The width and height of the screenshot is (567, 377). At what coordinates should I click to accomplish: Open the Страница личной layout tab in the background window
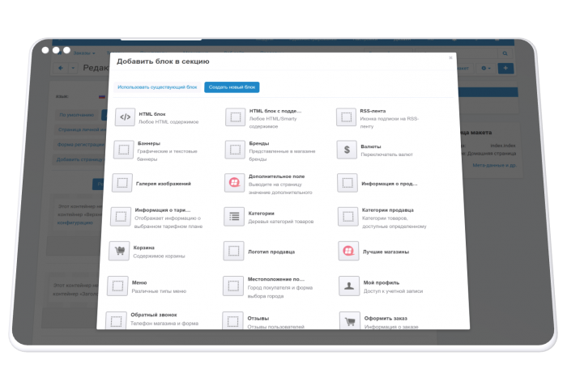82,129
